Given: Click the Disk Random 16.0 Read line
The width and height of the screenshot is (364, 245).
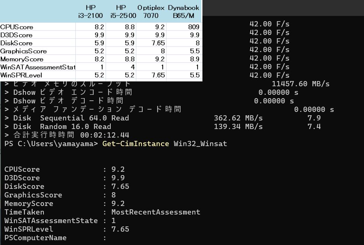Looking at the screenshot, I should (x=62, y=126).
